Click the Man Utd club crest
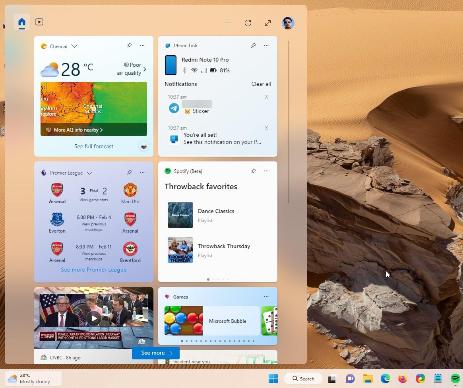The width and height of the screenshot is (463, 388). (130, 190)
